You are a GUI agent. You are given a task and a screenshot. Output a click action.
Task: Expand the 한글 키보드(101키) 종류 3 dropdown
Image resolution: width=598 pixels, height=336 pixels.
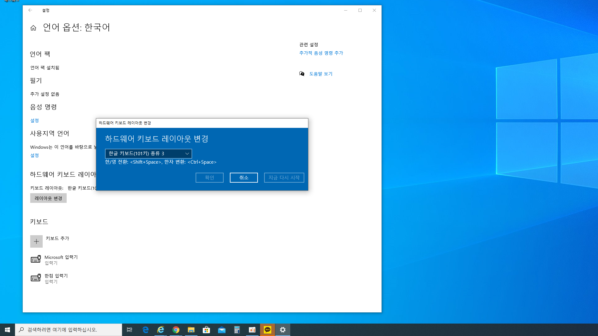click(x=149, y=153)
